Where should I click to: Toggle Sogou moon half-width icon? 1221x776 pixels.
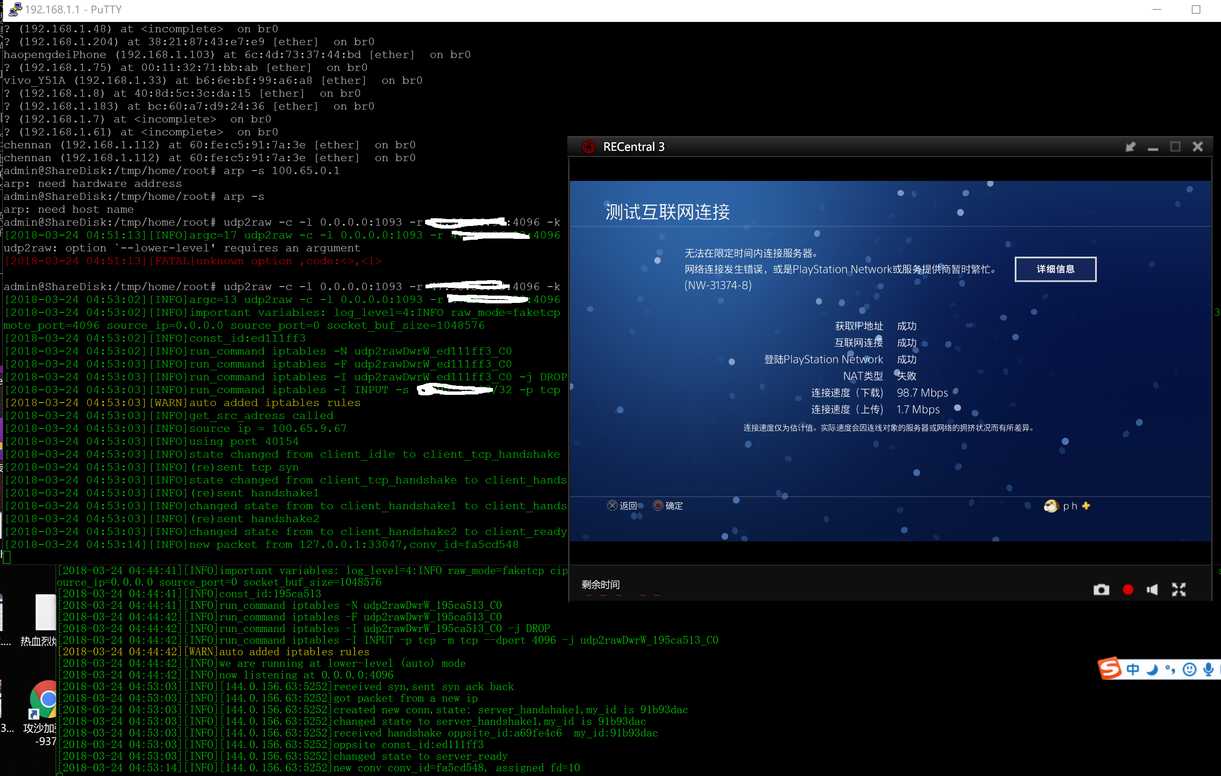[1152, 669]
